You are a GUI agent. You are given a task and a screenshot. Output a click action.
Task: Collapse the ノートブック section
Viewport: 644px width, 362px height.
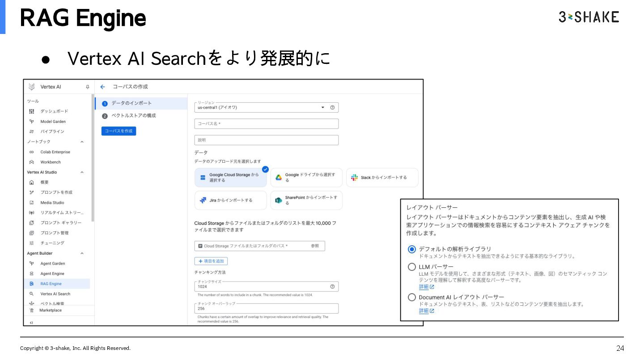tap(82, 142)
